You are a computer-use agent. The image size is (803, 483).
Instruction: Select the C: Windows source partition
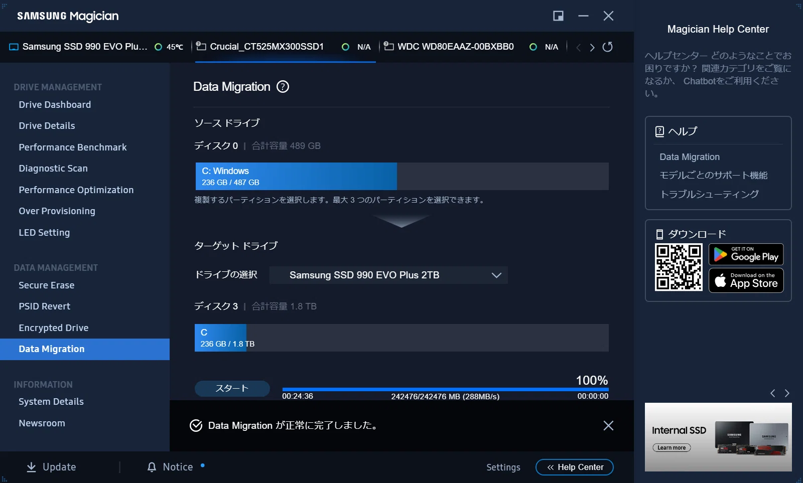tap(296, 176)
